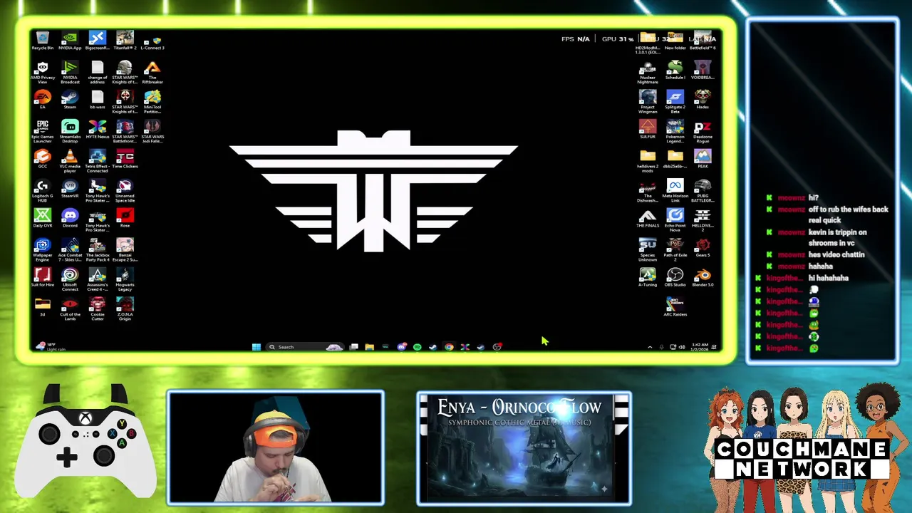Select the Z.O.N.A Origin icon

click(x=125, y=309)
